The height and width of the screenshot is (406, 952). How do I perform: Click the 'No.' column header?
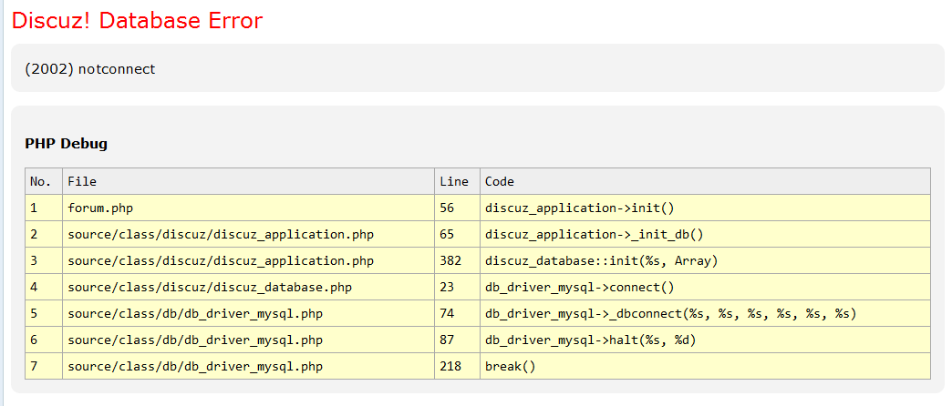coord(44,181)
